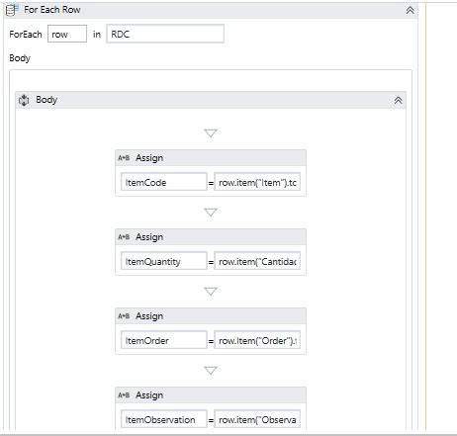Viewport: 457px width, 436px height.
Task: Edit the RDC datatable field
Action: 165,34
